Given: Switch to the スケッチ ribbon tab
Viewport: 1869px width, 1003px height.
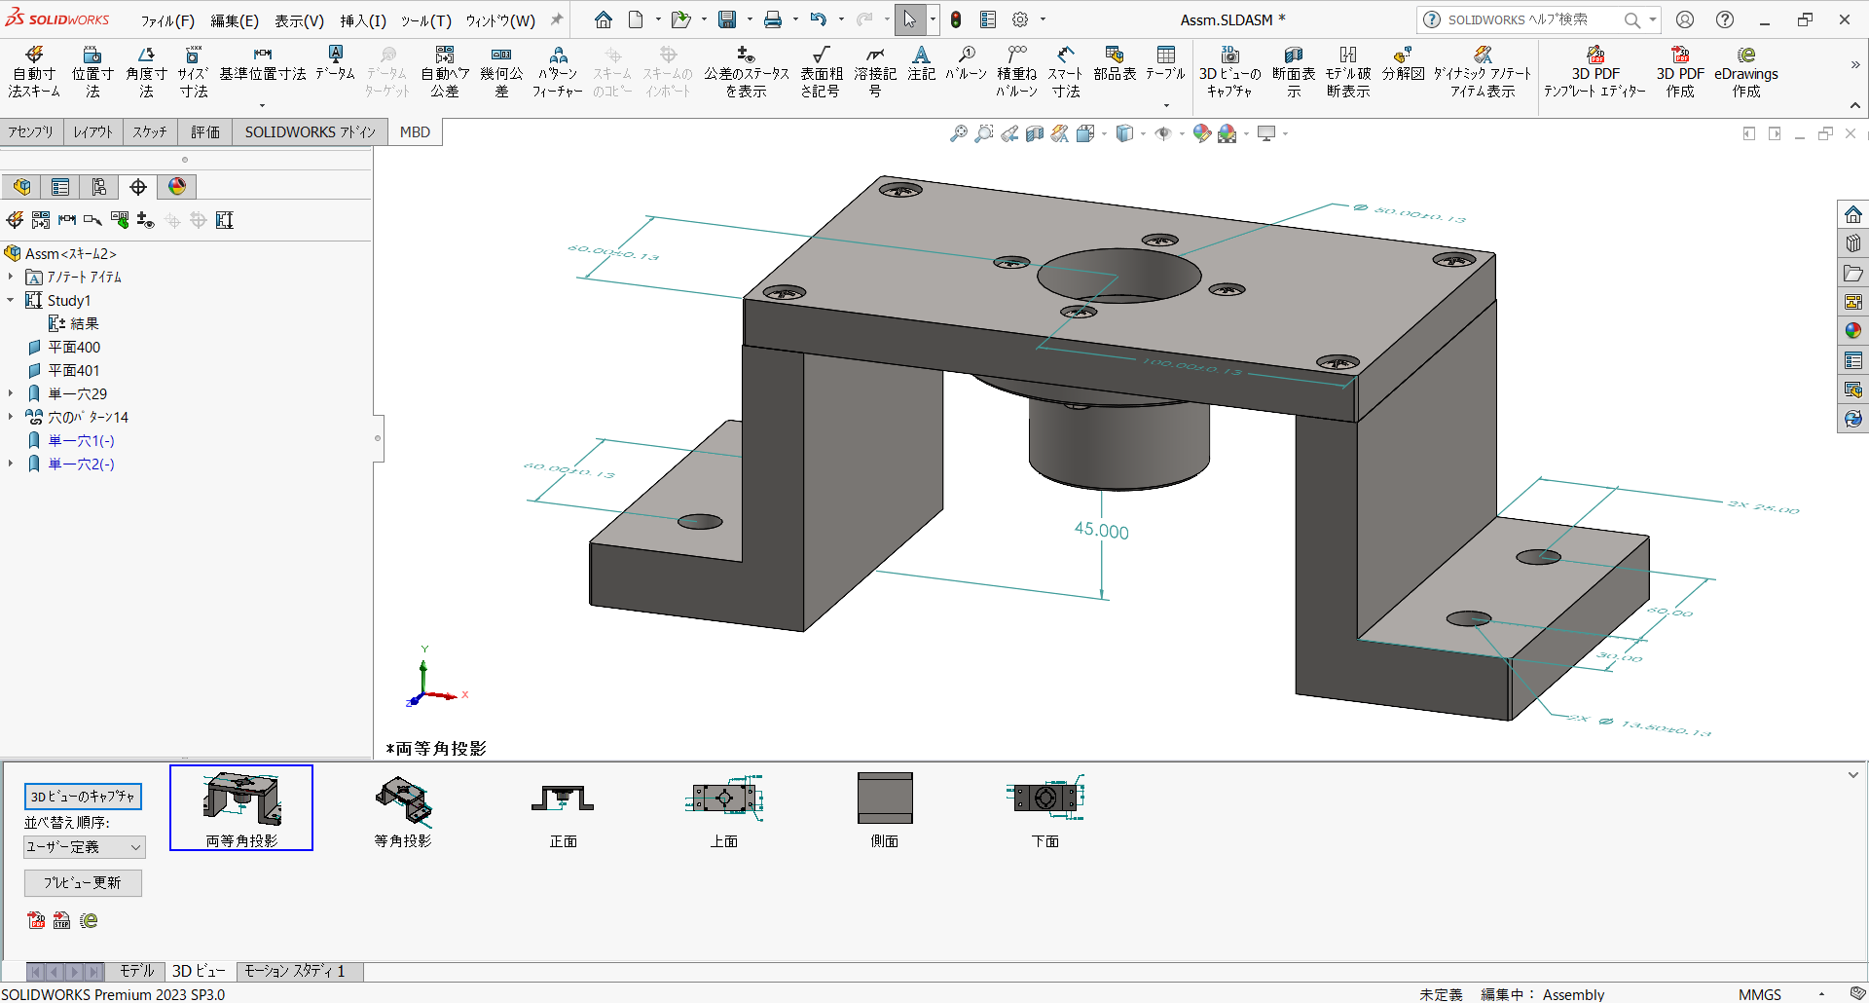Looking at the screenshot, I should pos(150,131).
